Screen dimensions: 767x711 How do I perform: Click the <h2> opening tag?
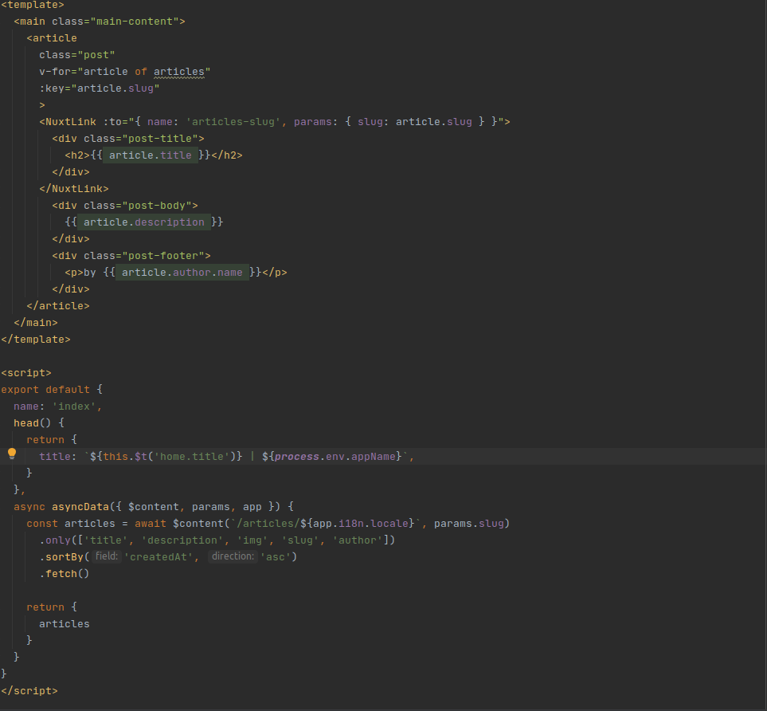pos(77,155)
